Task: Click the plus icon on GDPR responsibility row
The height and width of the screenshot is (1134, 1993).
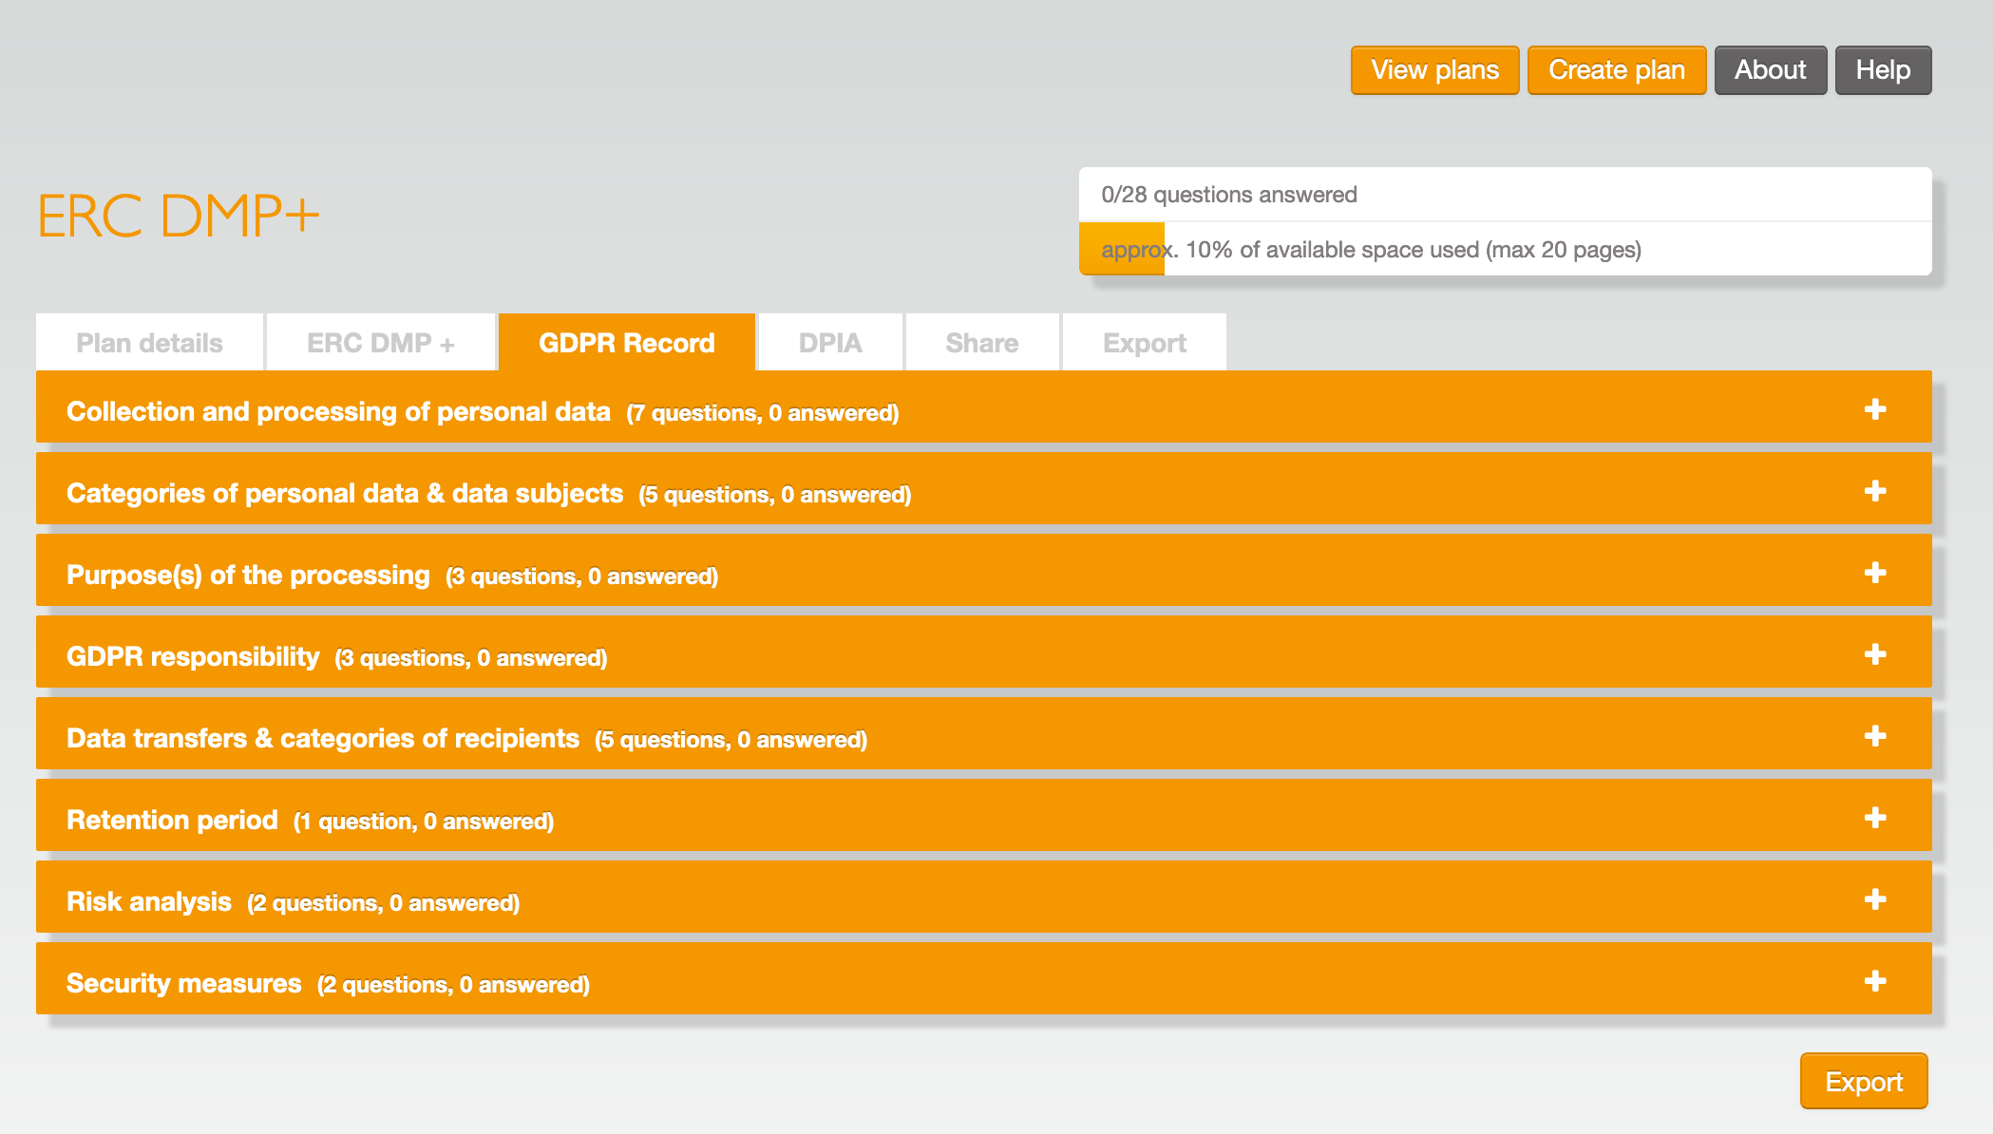Action: click(1875, 654)
